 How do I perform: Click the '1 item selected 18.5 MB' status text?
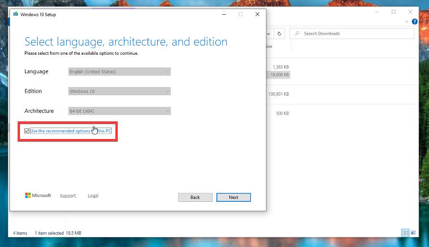tap(58, 233)
